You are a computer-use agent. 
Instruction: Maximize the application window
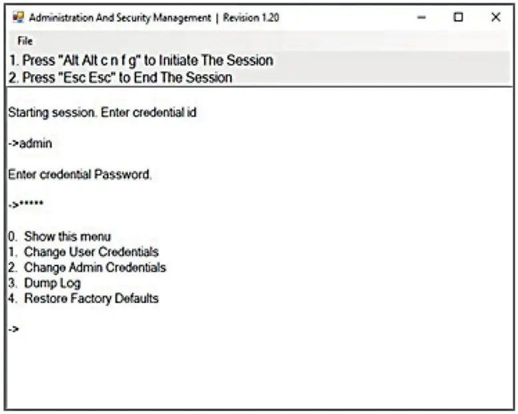(458, 18)
